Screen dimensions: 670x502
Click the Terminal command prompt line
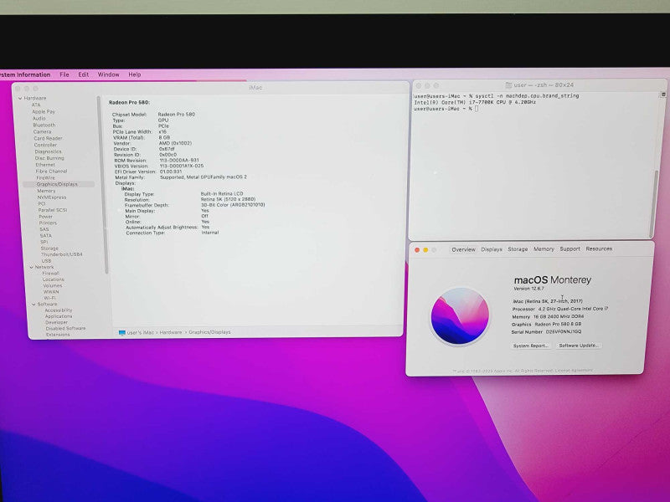point(446,109)
